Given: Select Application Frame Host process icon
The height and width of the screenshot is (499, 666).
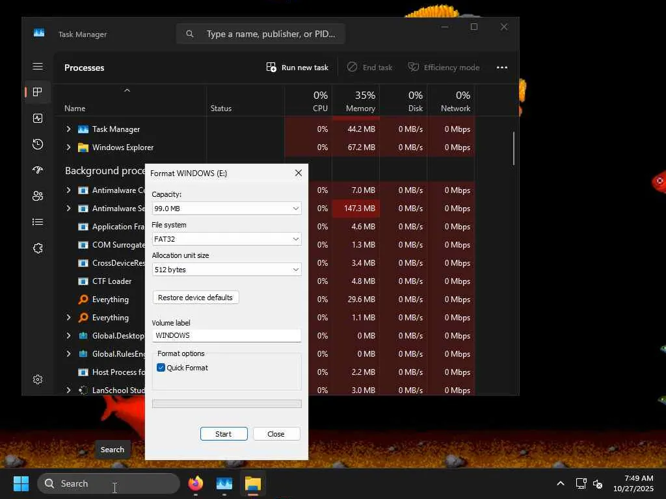Looking at the screenshot, I should click(x=83, y=227).
